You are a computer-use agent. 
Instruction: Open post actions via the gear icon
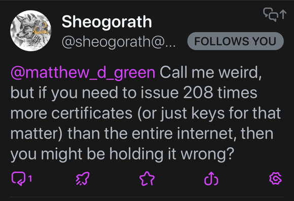(275, 179)
